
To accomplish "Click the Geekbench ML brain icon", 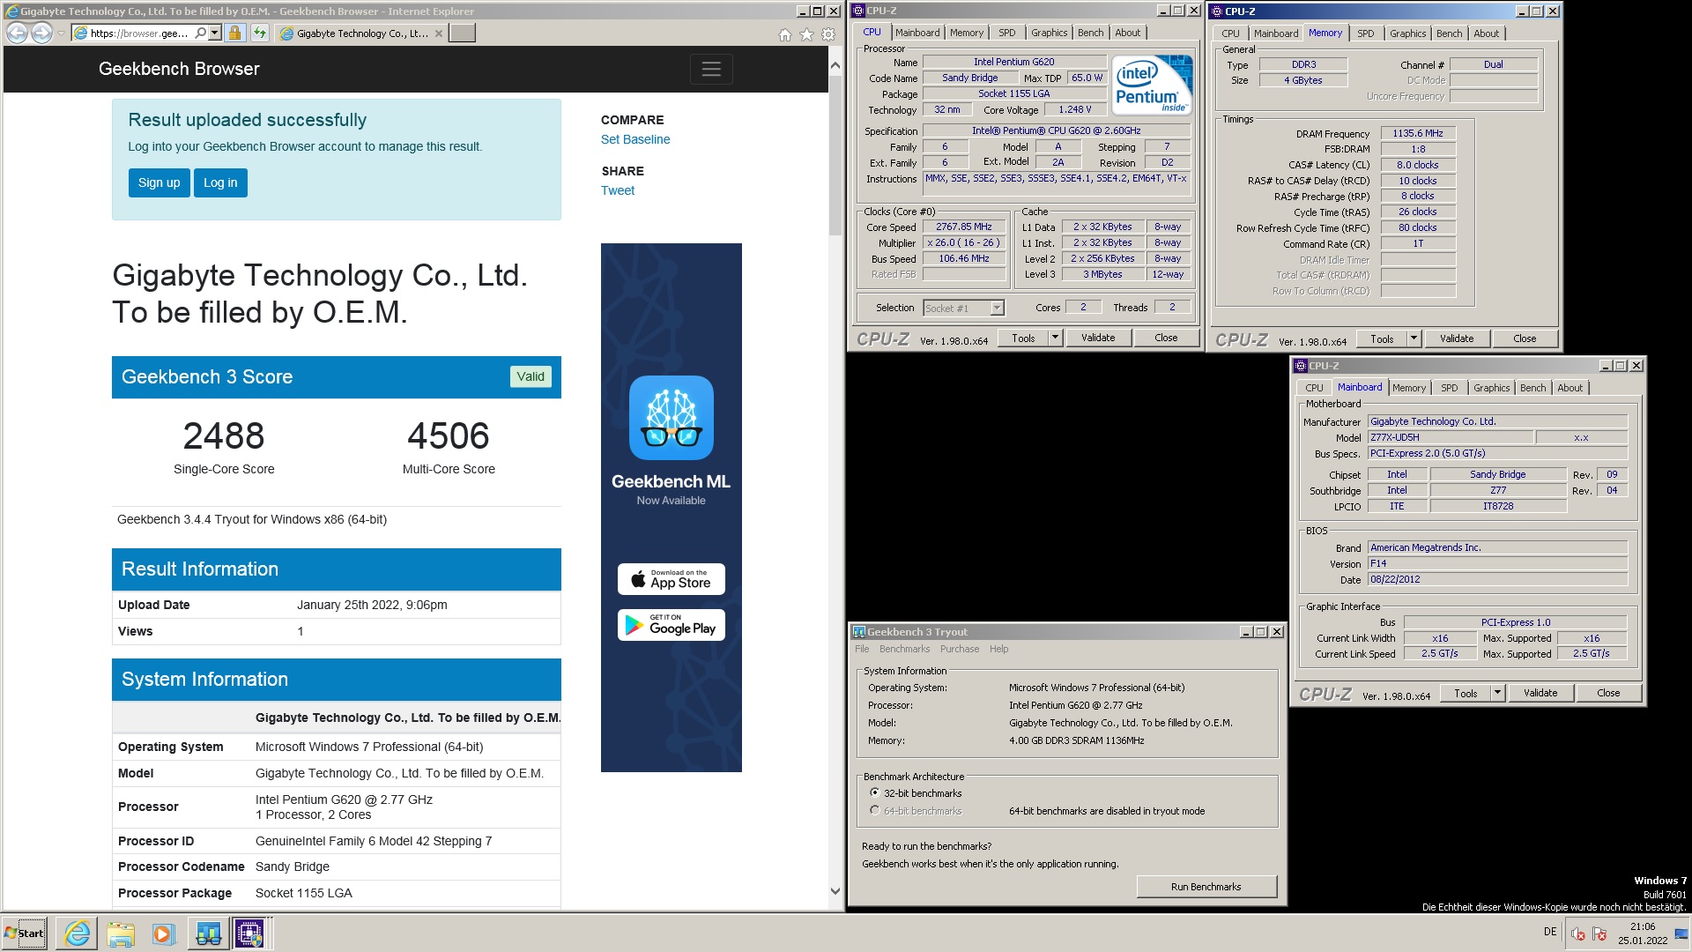I will pyautogui.click(x=672, y=418).
